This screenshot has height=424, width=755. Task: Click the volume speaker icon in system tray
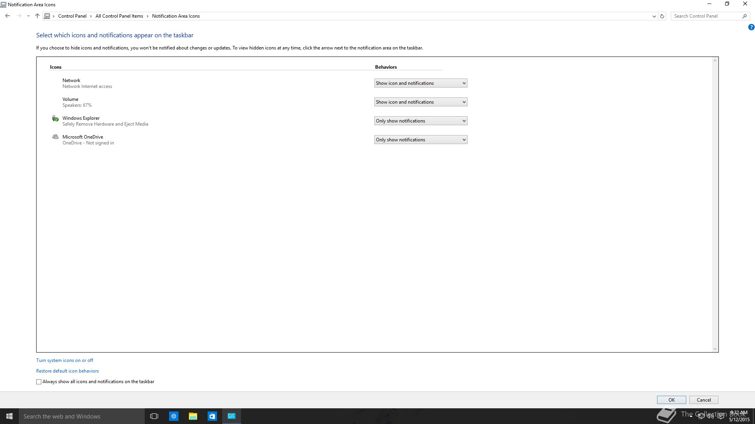pyautogui.click(x=711, y=416)
